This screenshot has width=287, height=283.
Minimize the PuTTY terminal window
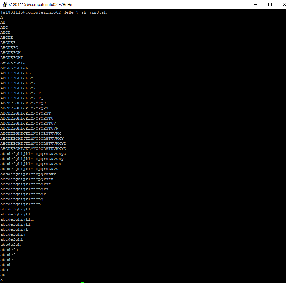click(256, 4)
